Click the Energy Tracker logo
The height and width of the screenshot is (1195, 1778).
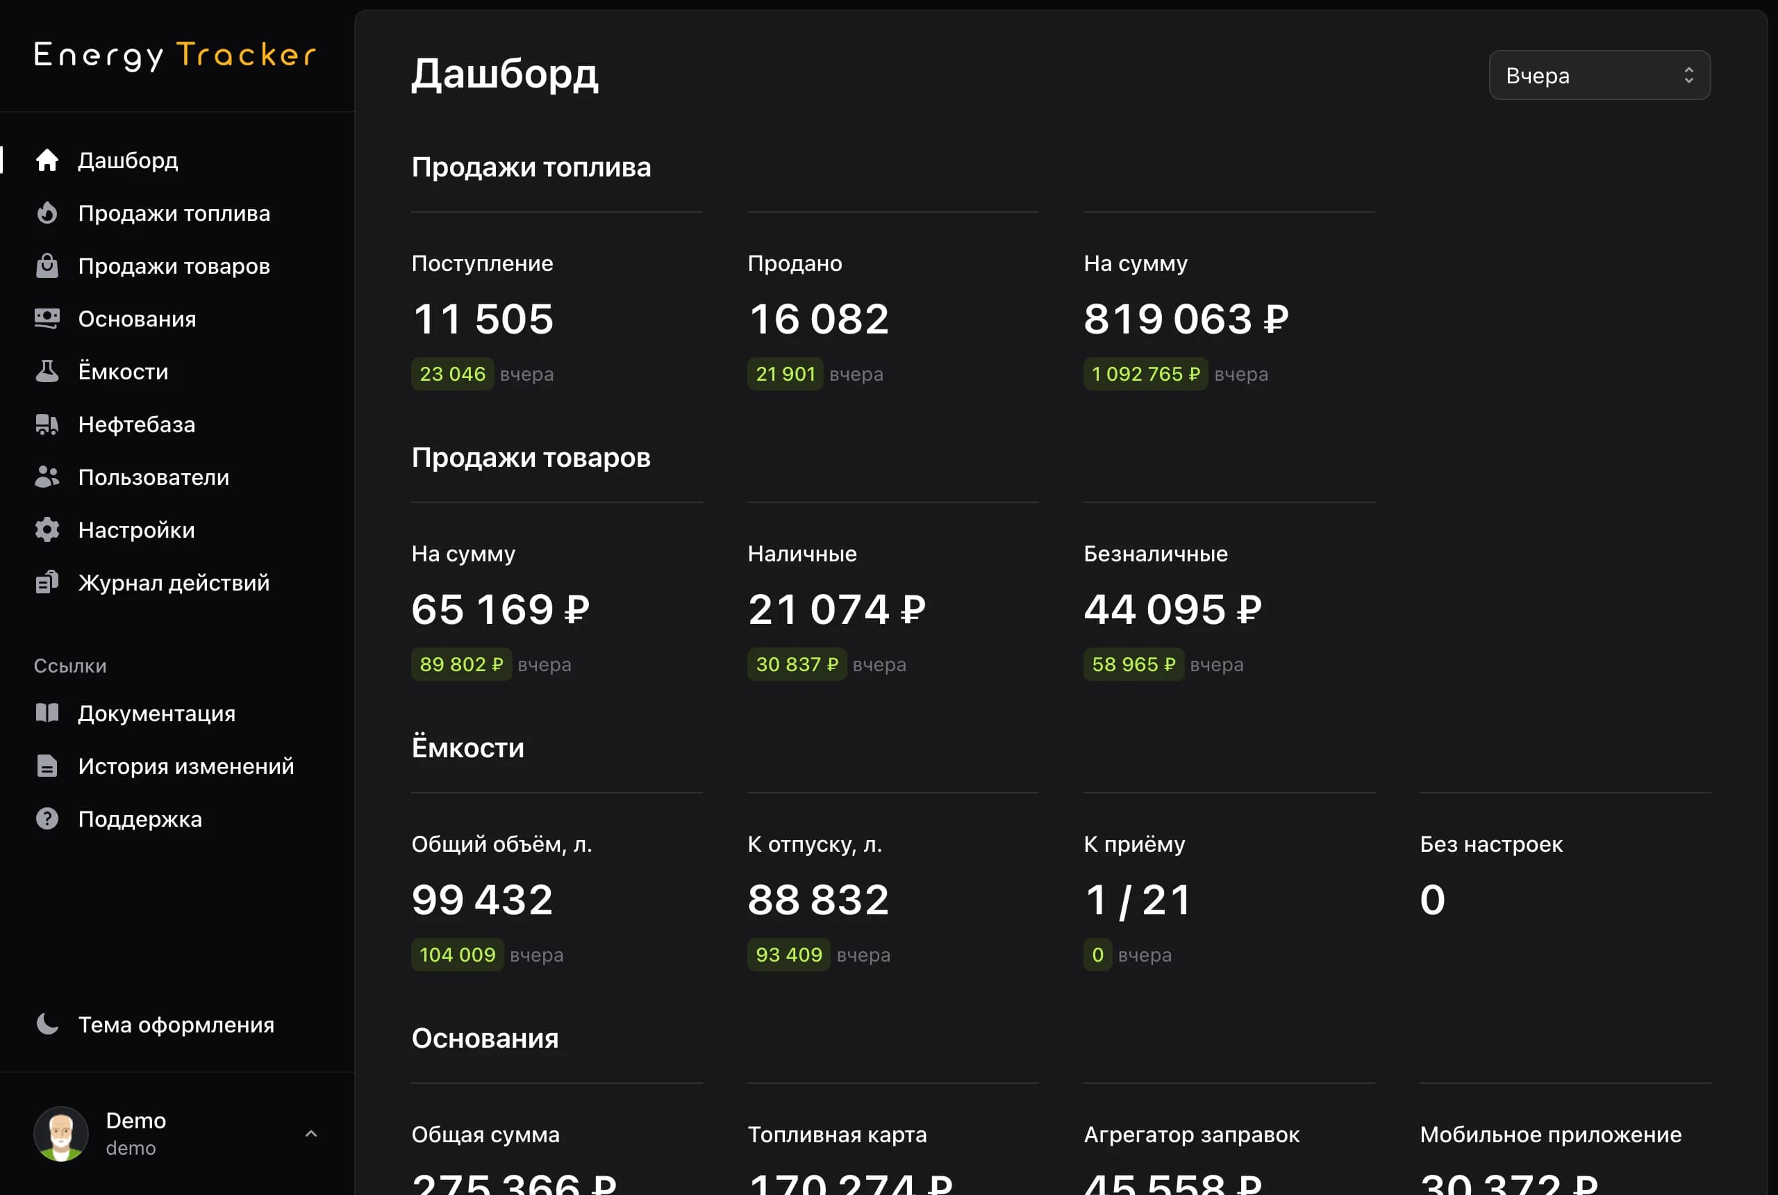175,56
